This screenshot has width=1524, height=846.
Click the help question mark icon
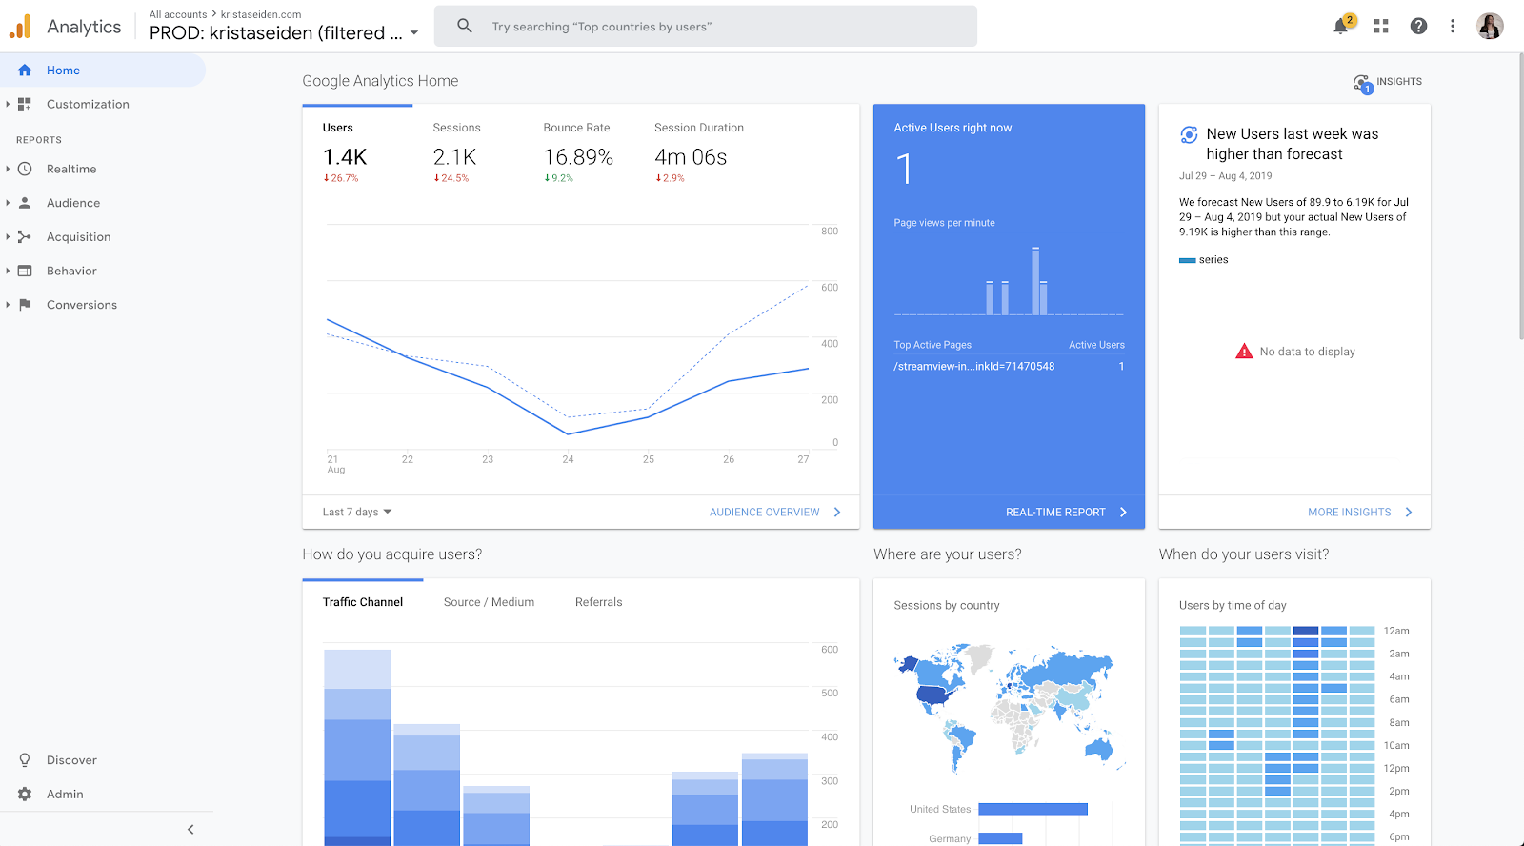pos(1418,27)
